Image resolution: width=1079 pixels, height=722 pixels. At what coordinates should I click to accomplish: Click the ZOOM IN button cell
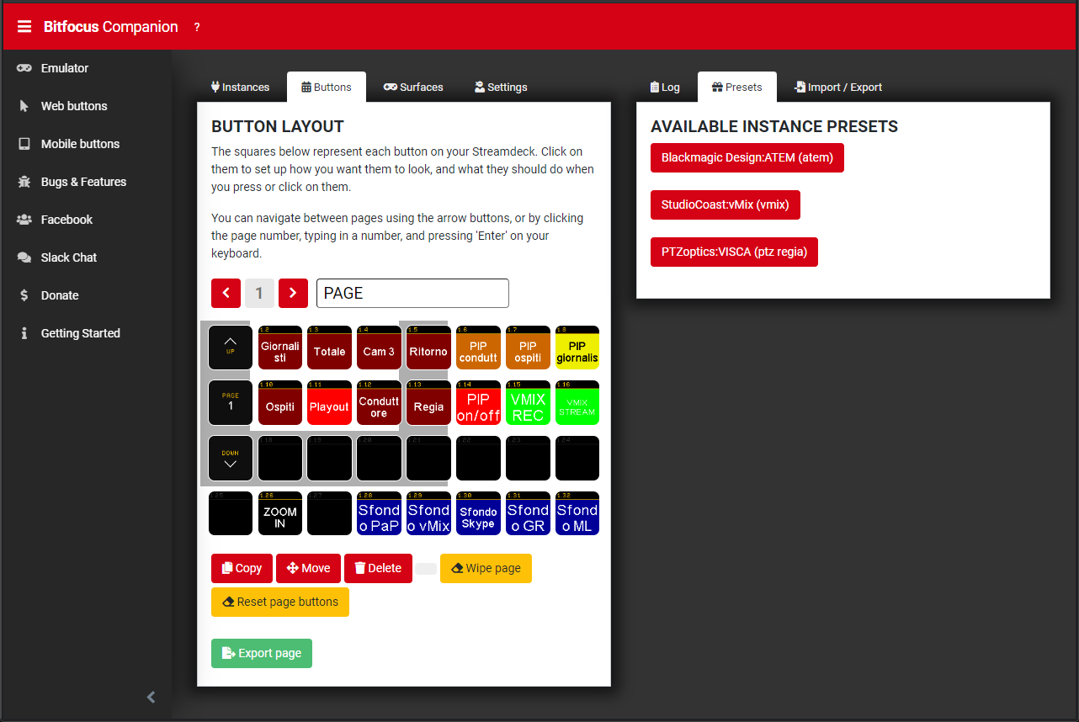[x=279, y=512]
